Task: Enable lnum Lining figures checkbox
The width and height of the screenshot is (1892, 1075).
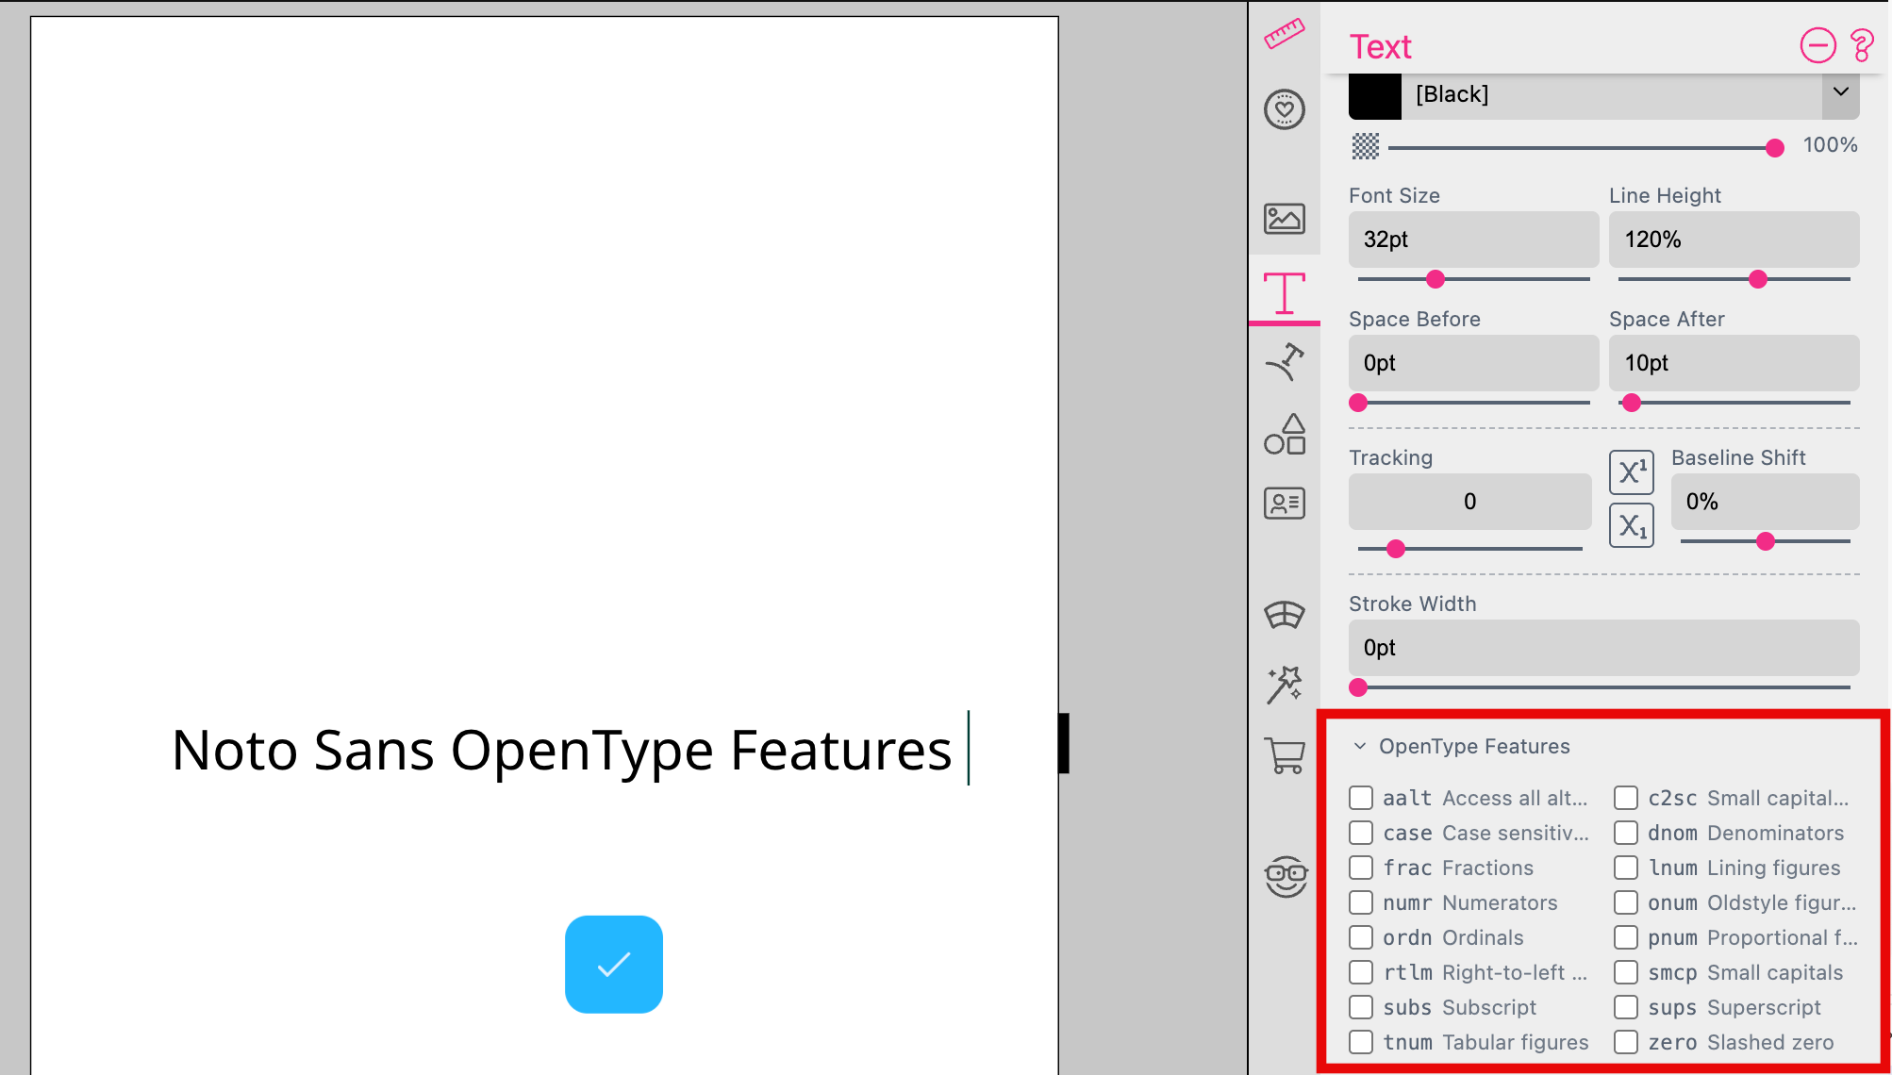Action: 1626,868
